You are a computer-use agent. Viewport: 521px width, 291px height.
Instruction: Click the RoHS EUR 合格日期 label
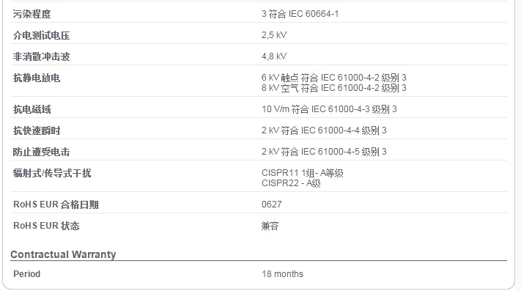[x=56, y=205]
